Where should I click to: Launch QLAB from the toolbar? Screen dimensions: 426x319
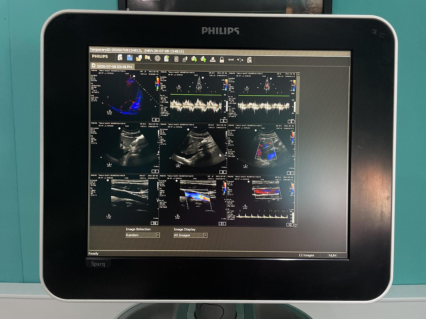(x=231, y=60)
